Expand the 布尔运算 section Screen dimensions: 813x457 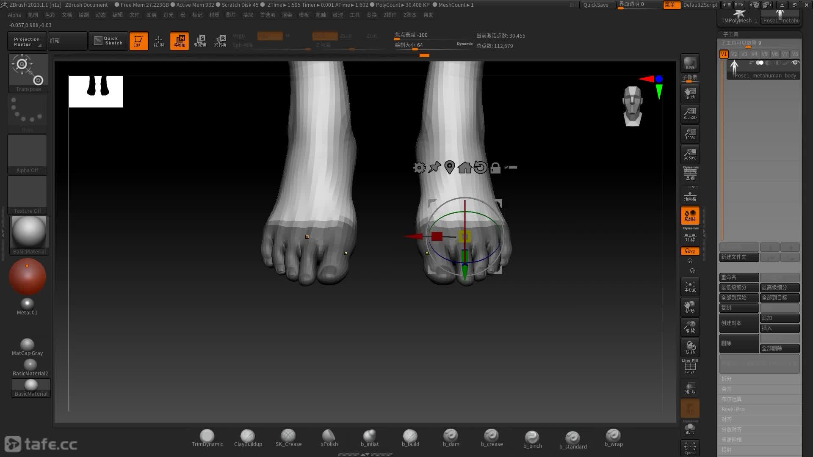(x=731, y=399)
